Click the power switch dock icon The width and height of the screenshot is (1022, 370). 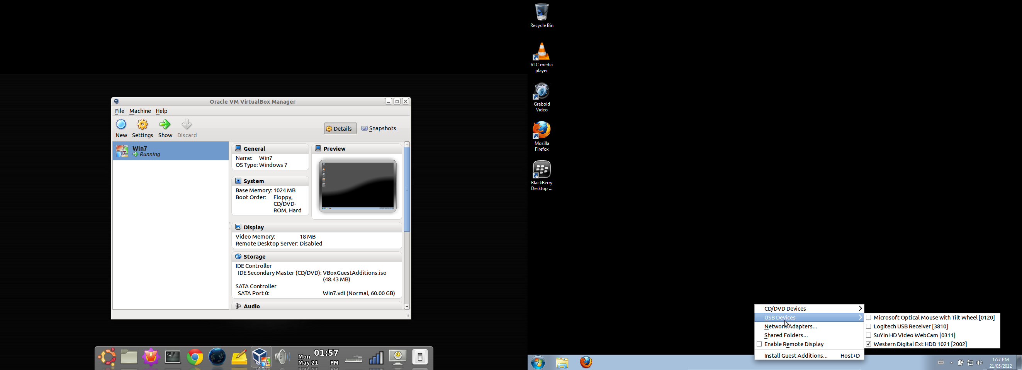(x=420, y=357)
